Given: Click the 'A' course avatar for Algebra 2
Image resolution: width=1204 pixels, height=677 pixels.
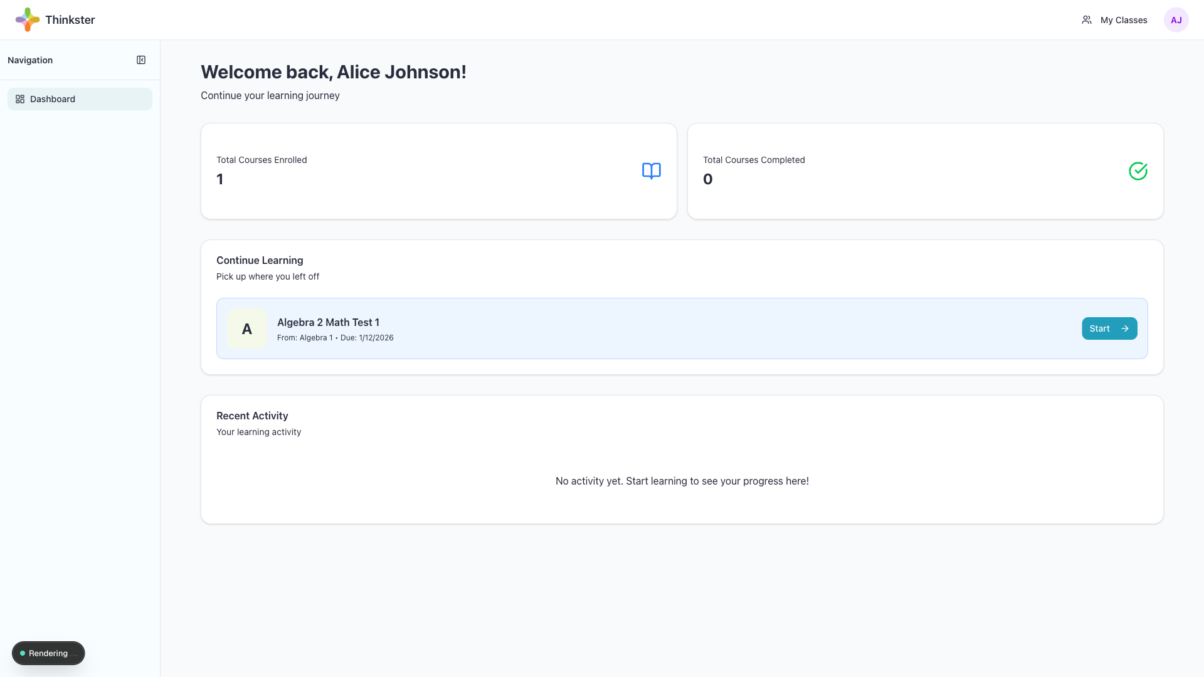Looking at the screenshot, I should click(246, 328).
